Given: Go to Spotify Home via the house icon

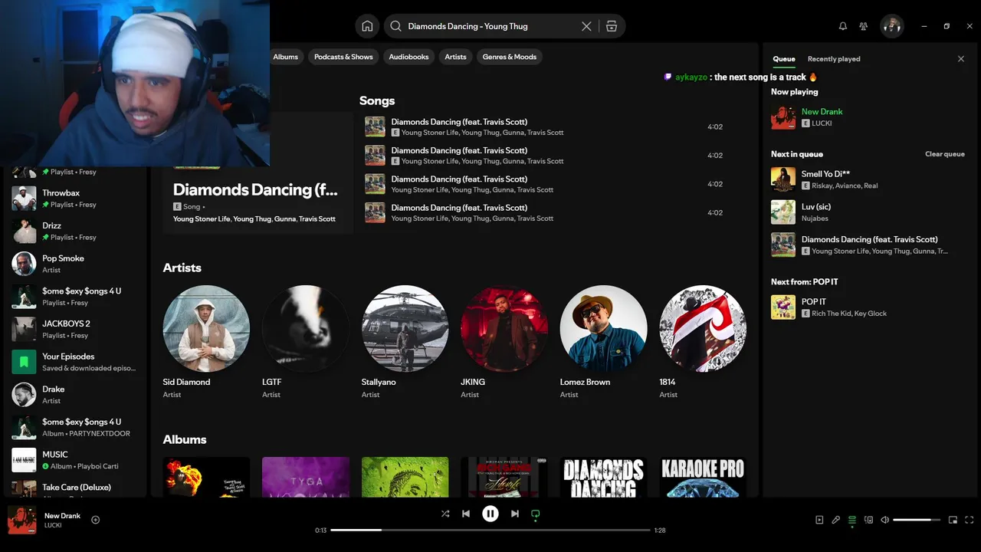Looking at the screenshot, I should tap(367, 26).
